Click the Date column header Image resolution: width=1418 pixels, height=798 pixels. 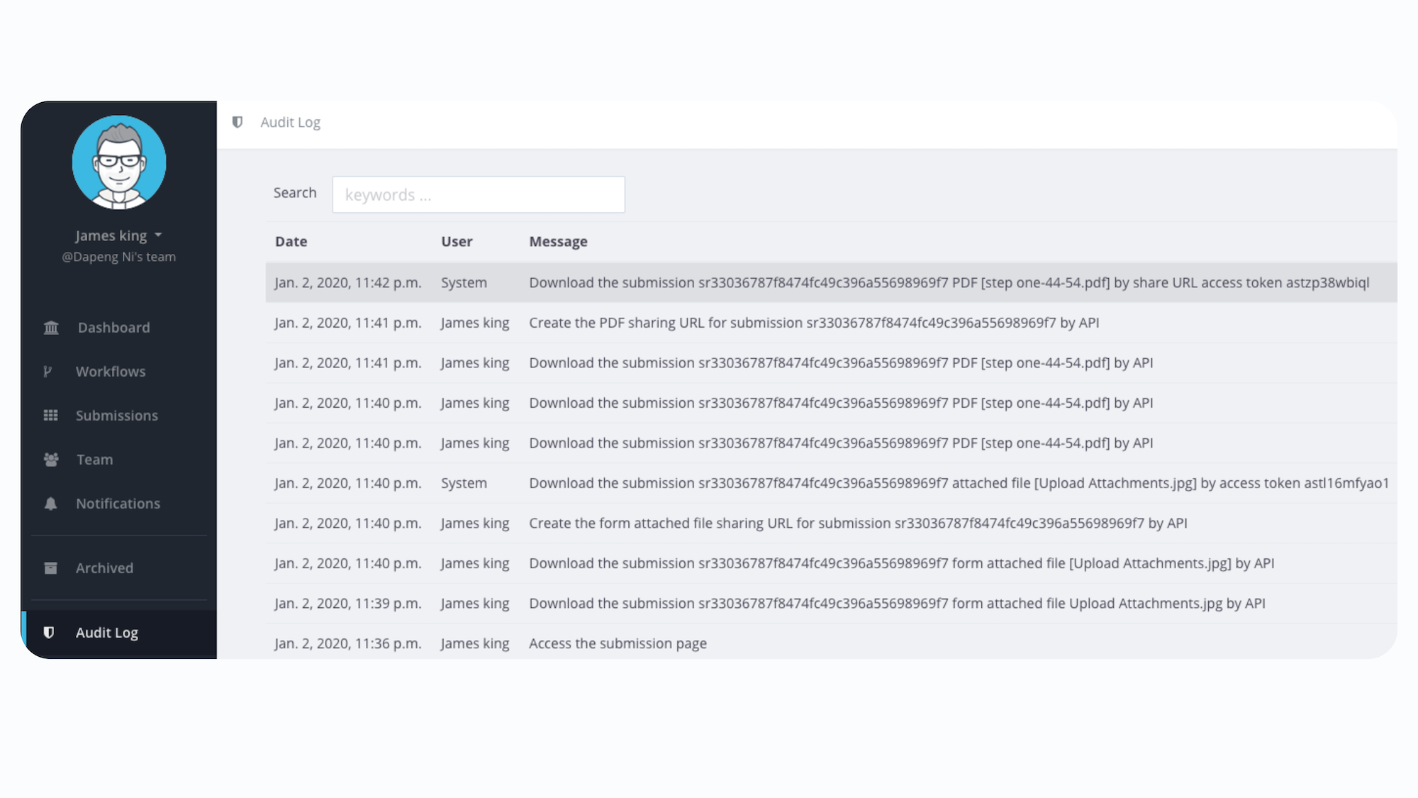click(291, 242)
